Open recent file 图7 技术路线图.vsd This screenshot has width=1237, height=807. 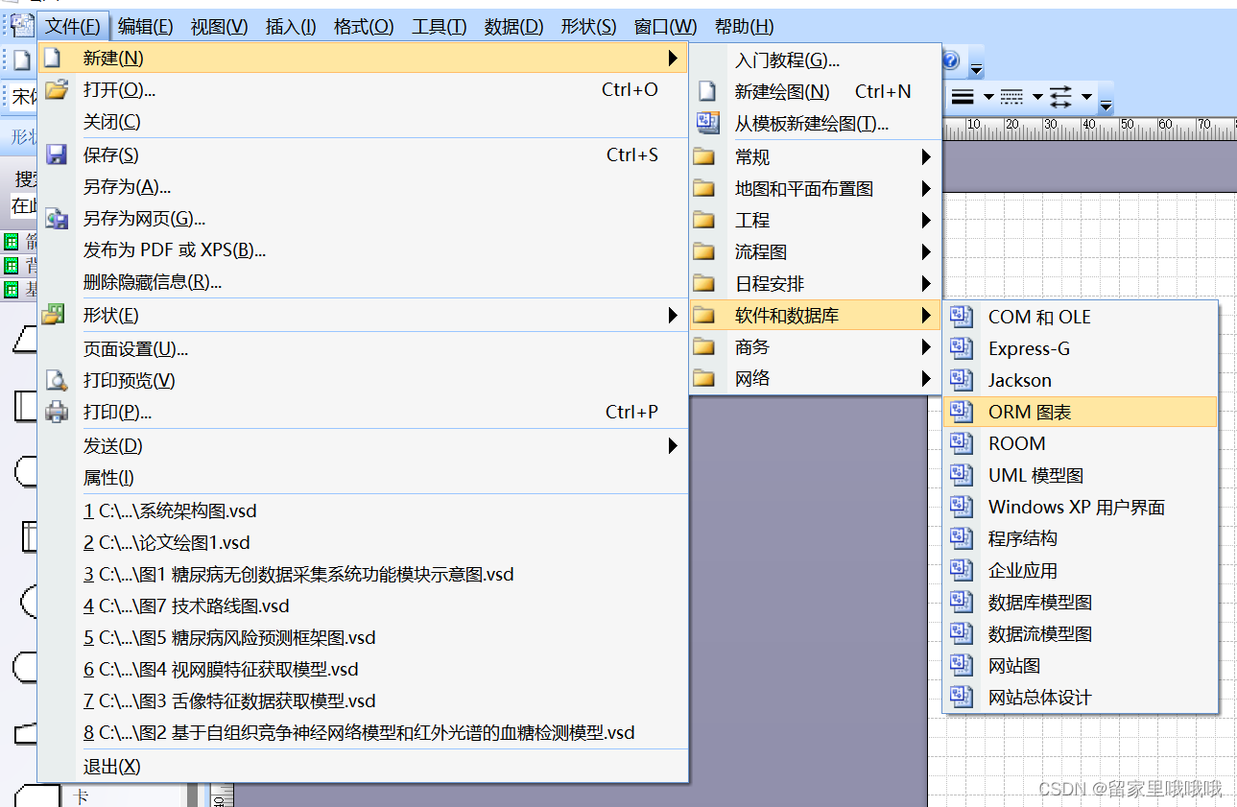[363, 605]
